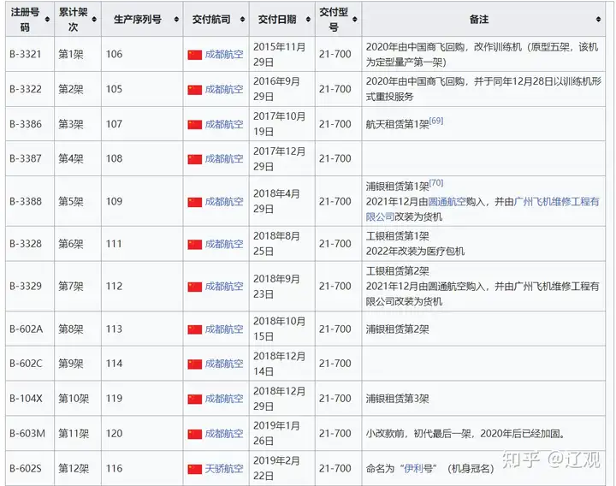Open 成都航空 link in B-3329 row

tap(224, 287)
